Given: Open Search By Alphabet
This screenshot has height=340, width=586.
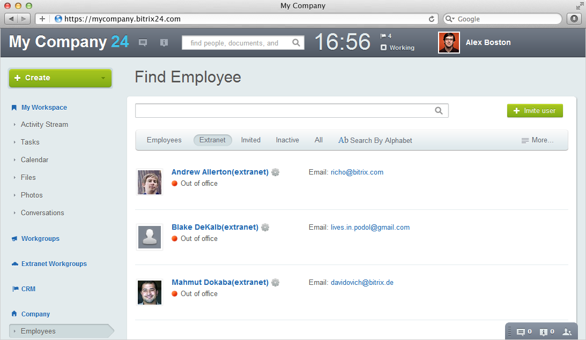Looking at the screenshot, I should point(375,140).
